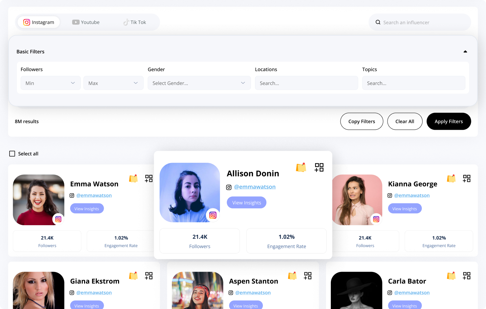The height and width of the screenshot is (309, 486).
Task: Click the Copy Filters button
Action: pyautogui.click(x=362, y=122)
